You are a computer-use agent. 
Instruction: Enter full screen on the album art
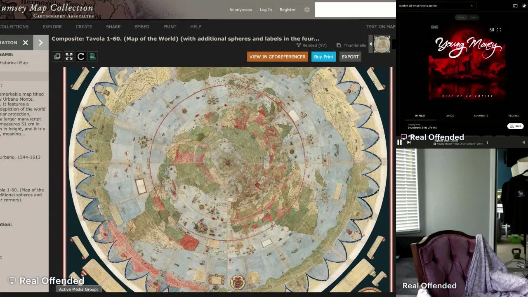[x=499, y=30]
